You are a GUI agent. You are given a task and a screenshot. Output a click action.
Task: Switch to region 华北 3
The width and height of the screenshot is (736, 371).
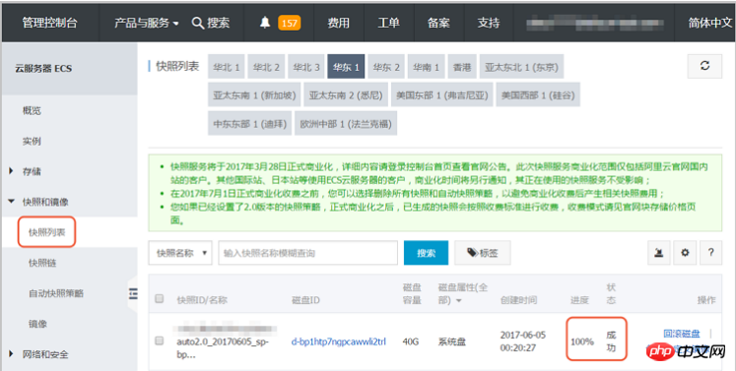coord(306,67)
